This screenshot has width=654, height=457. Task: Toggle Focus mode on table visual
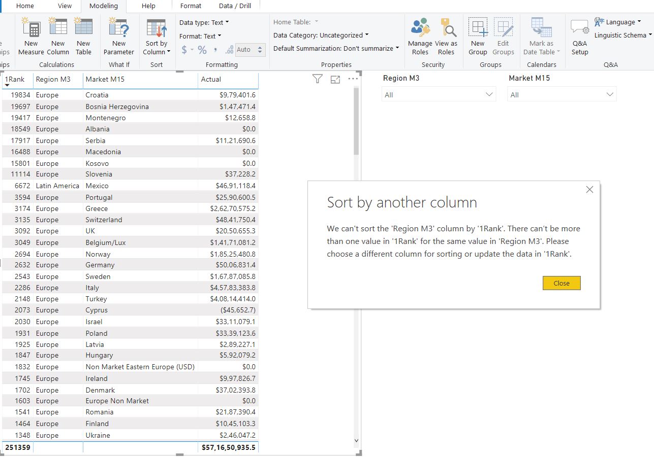point(335,79)
